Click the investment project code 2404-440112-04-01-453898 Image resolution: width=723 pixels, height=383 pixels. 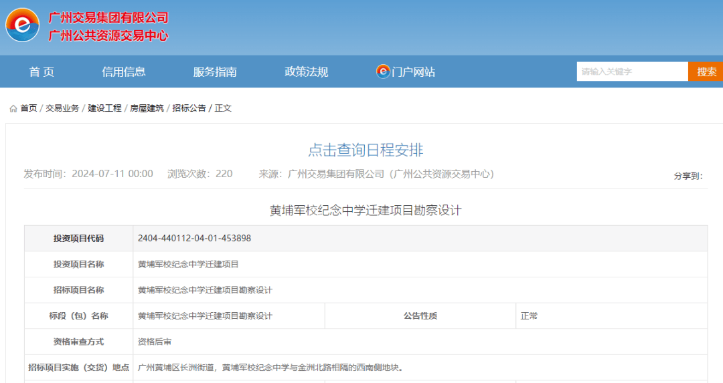(194, 239)
